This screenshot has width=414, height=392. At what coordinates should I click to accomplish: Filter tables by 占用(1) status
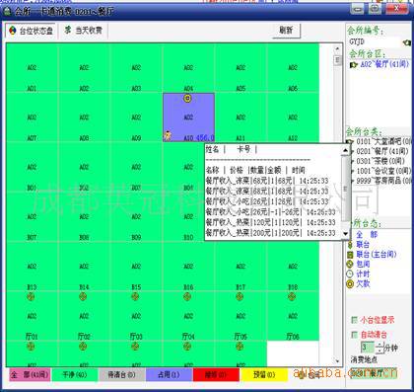click(169, 374)
